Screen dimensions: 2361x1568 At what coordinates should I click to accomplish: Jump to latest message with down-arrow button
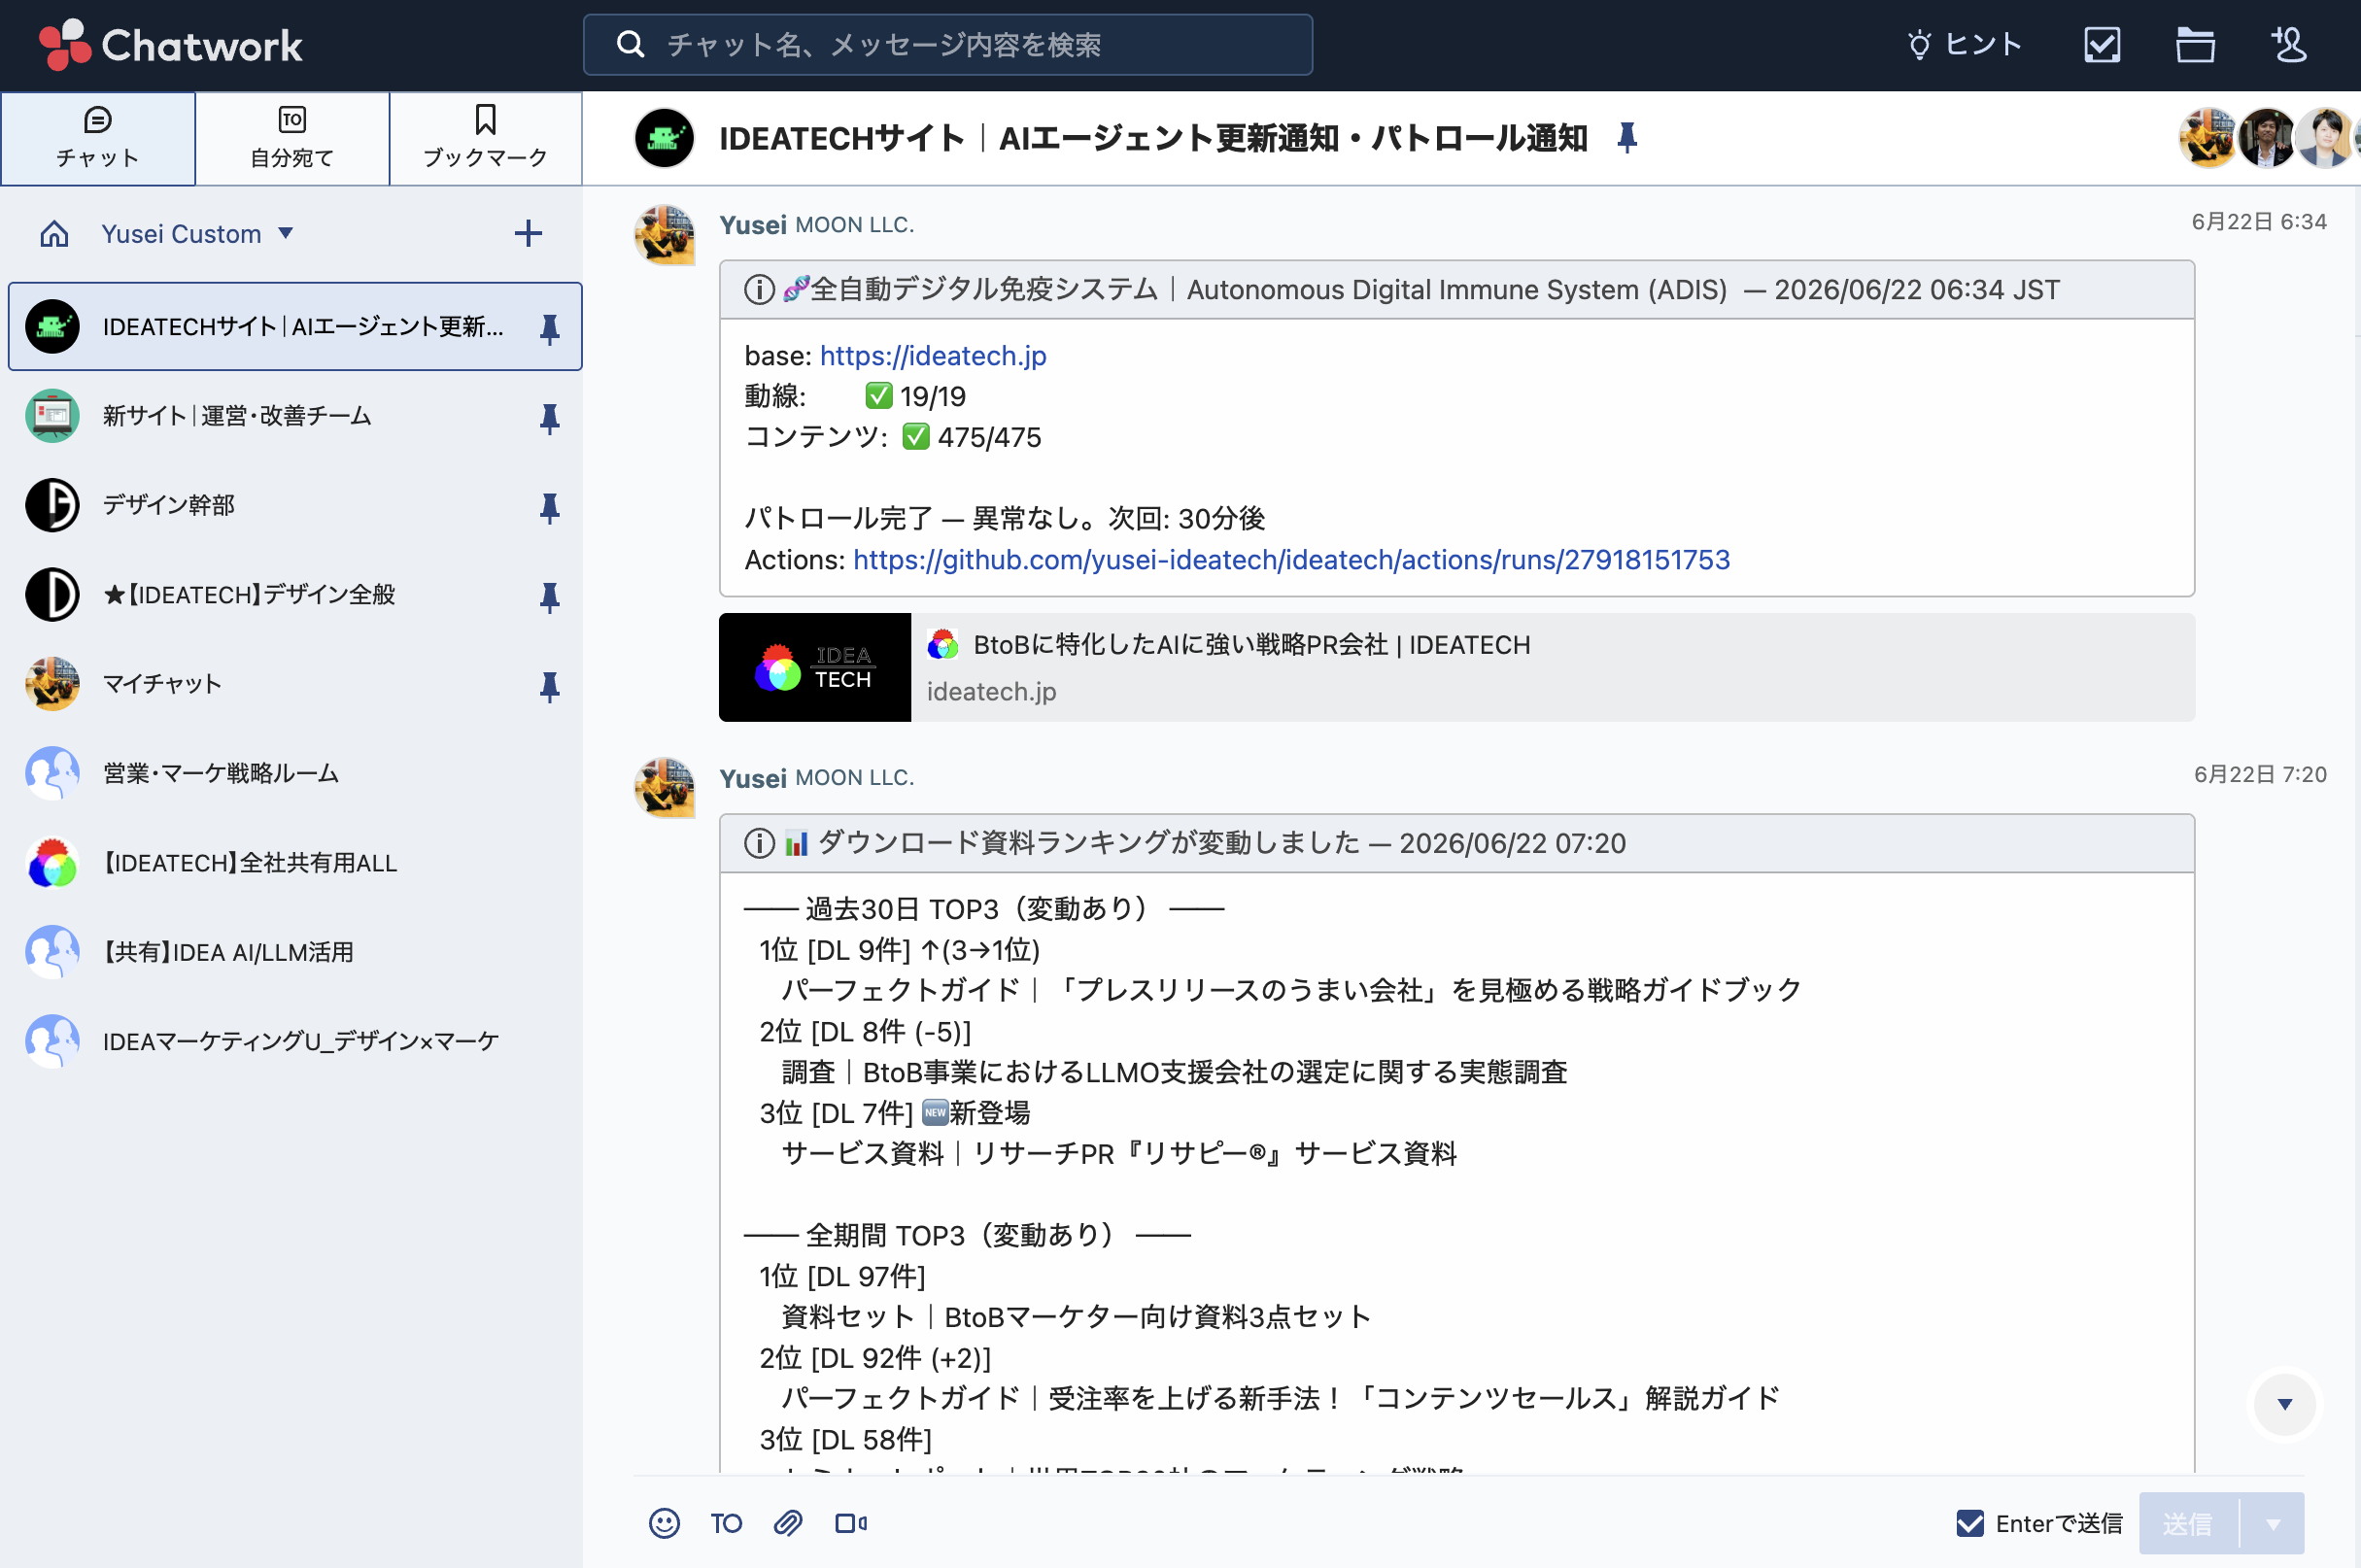point(2284,1404)
